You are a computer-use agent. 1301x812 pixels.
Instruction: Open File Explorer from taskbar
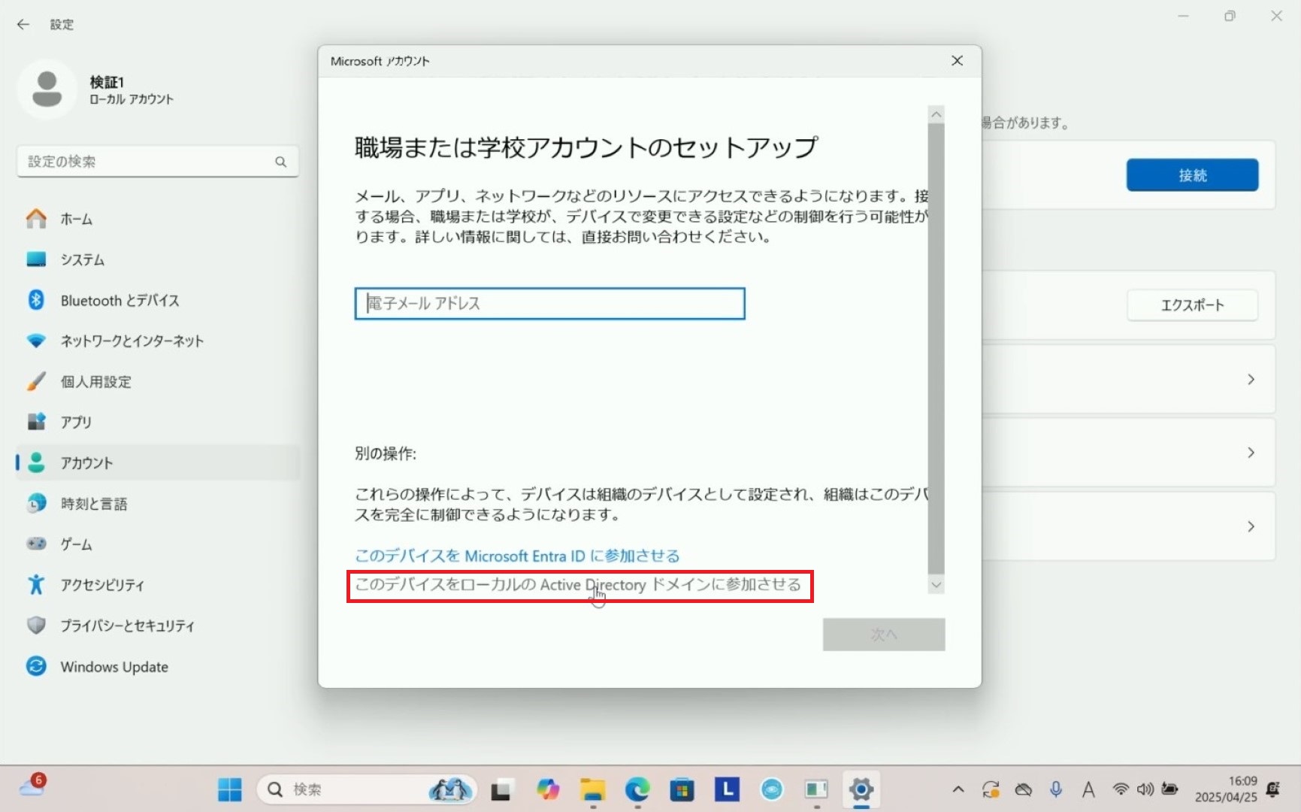tap(593, 789)
